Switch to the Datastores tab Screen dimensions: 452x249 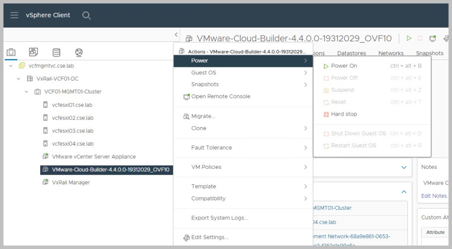[x=351, y=53]
